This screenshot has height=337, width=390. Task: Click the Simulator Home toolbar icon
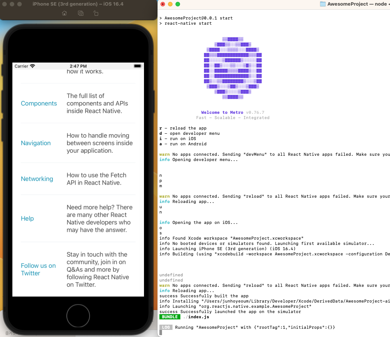click(64, 13)
